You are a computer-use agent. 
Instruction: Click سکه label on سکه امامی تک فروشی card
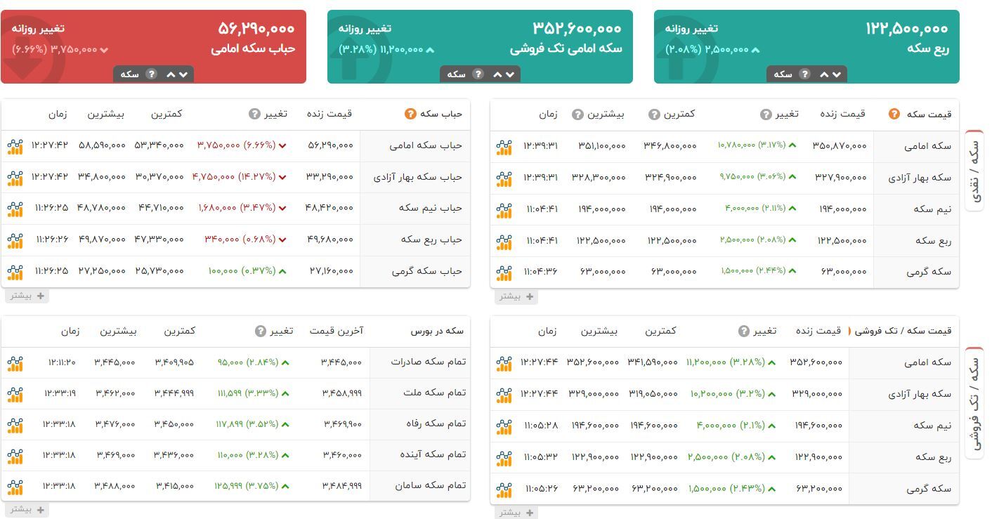point(456,74)
